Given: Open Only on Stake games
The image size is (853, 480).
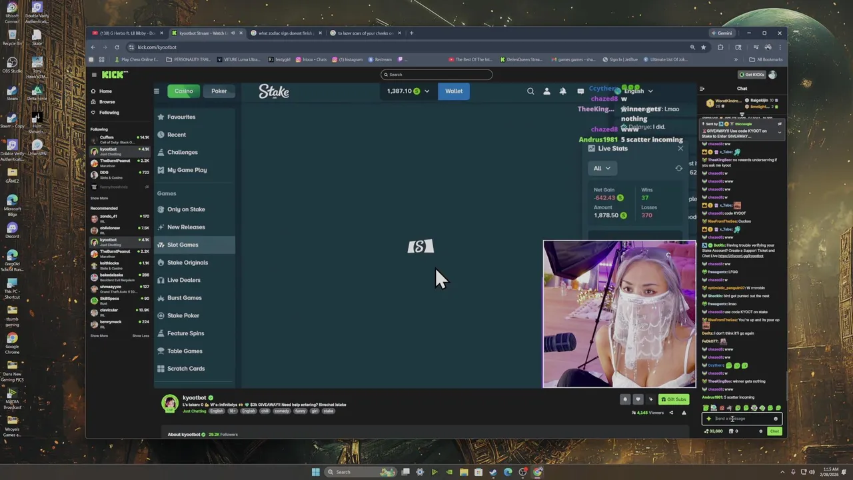Looking at the screenshot, I should [195, 209].
